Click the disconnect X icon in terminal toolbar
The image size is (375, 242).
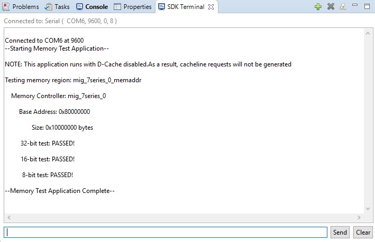pos(331,7)
